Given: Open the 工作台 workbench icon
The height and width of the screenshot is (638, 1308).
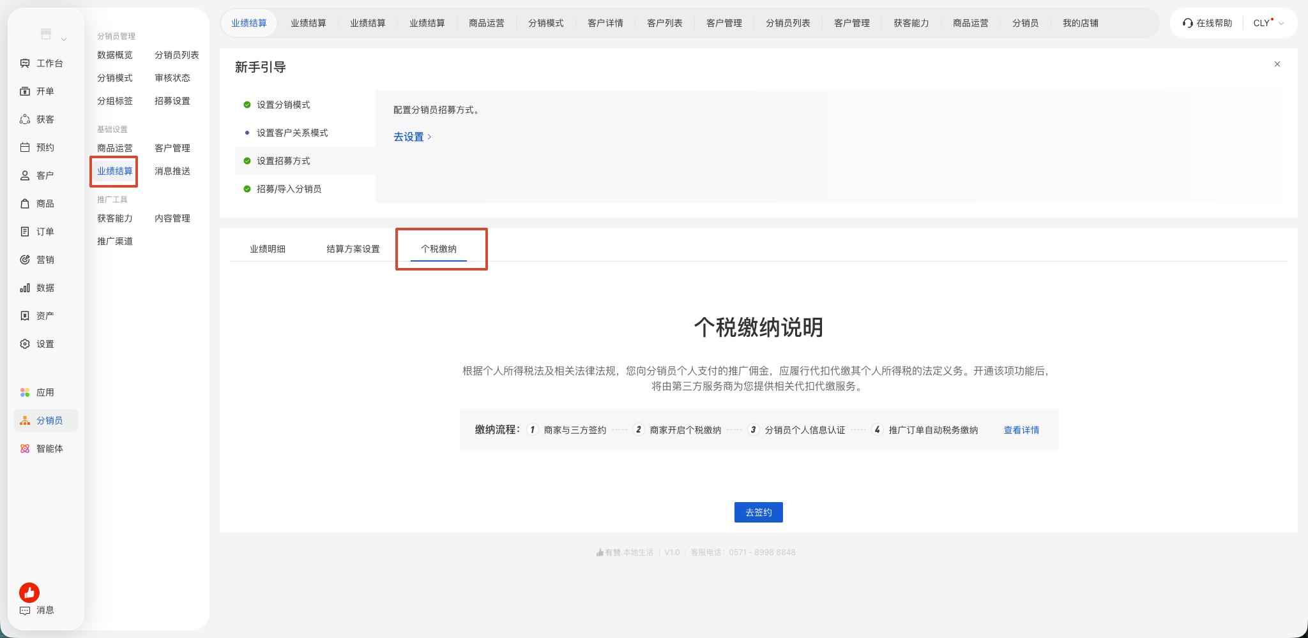Looking at the screenshot, I should coord(25,63).
